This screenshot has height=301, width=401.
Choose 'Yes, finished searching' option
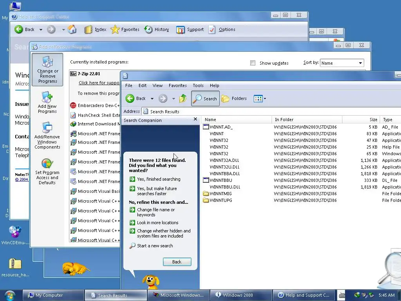[x=155, y=179]
